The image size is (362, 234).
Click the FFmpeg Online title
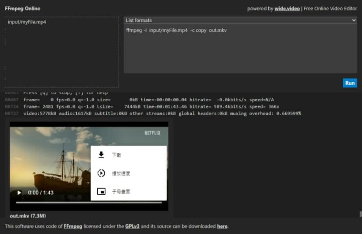point(23,9)
